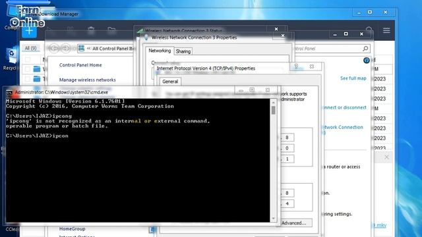Click the folder icon in Free Download Manager toolbar

point(111,30)
